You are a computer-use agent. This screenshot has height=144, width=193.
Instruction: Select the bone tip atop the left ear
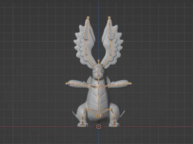tap(88, 17)
